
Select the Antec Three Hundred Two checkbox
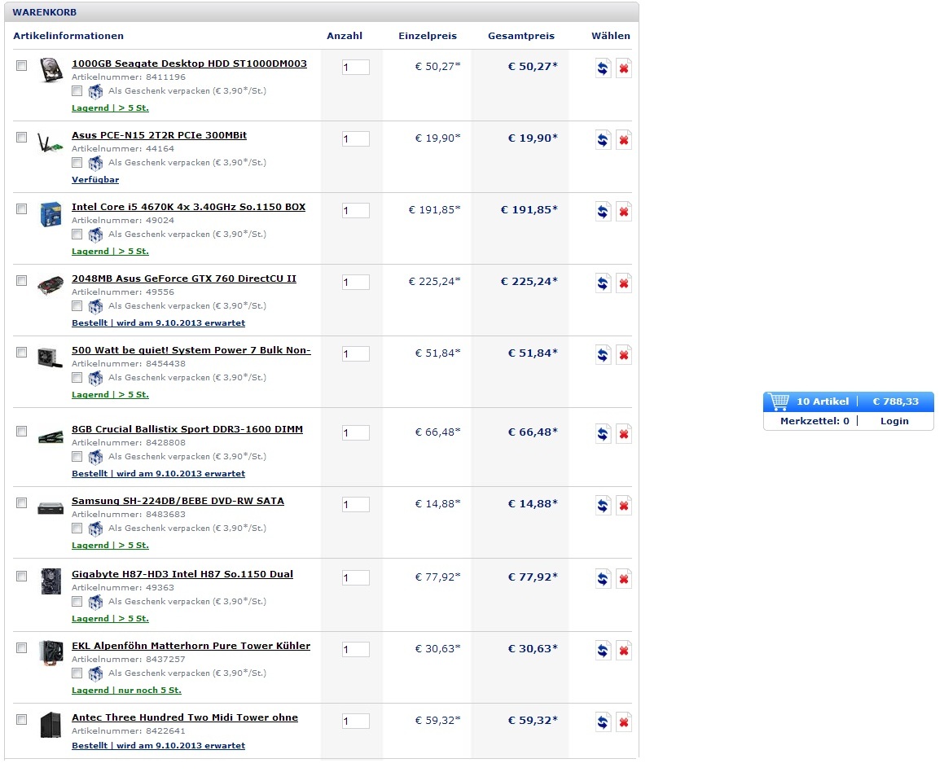pos(22,719)
